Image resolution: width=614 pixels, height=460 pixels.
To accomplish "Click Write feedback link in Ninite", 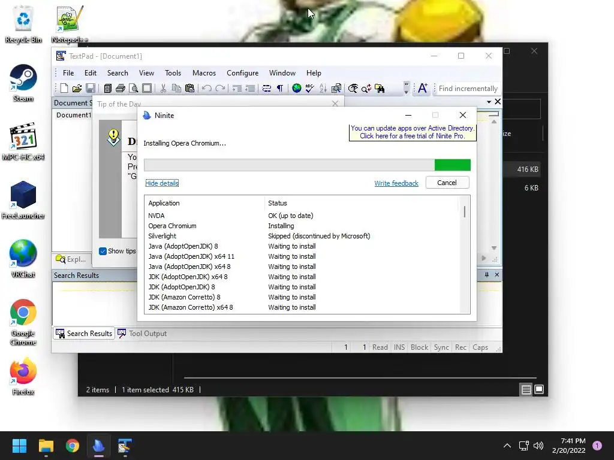I will [x=396, y=183].
